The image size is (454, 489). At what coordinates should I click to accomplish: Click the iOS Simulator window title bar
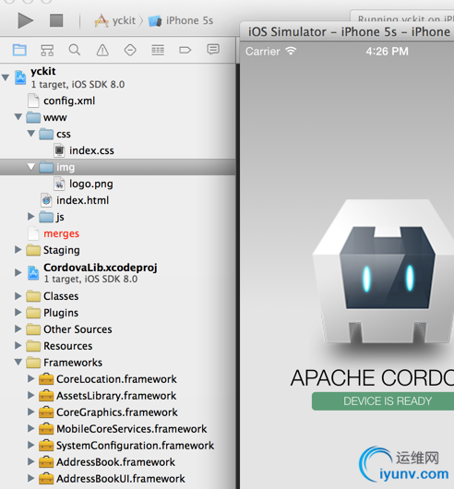347,31
